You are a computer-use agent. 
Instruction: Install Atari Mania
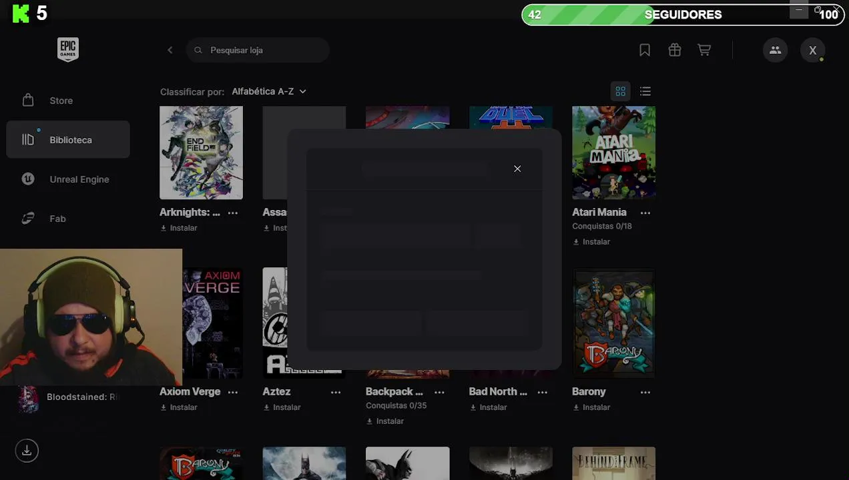coord(591,242)
